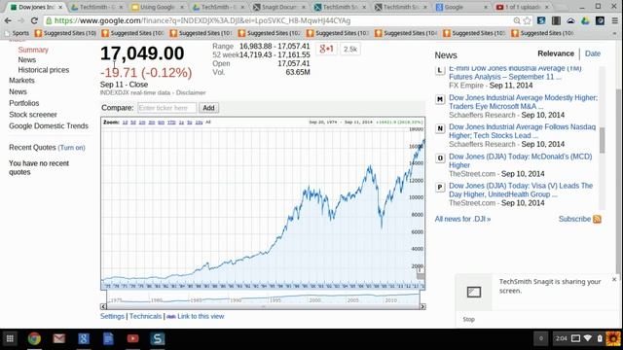Click the user avatar in system tray

click(x=613, y=338)
